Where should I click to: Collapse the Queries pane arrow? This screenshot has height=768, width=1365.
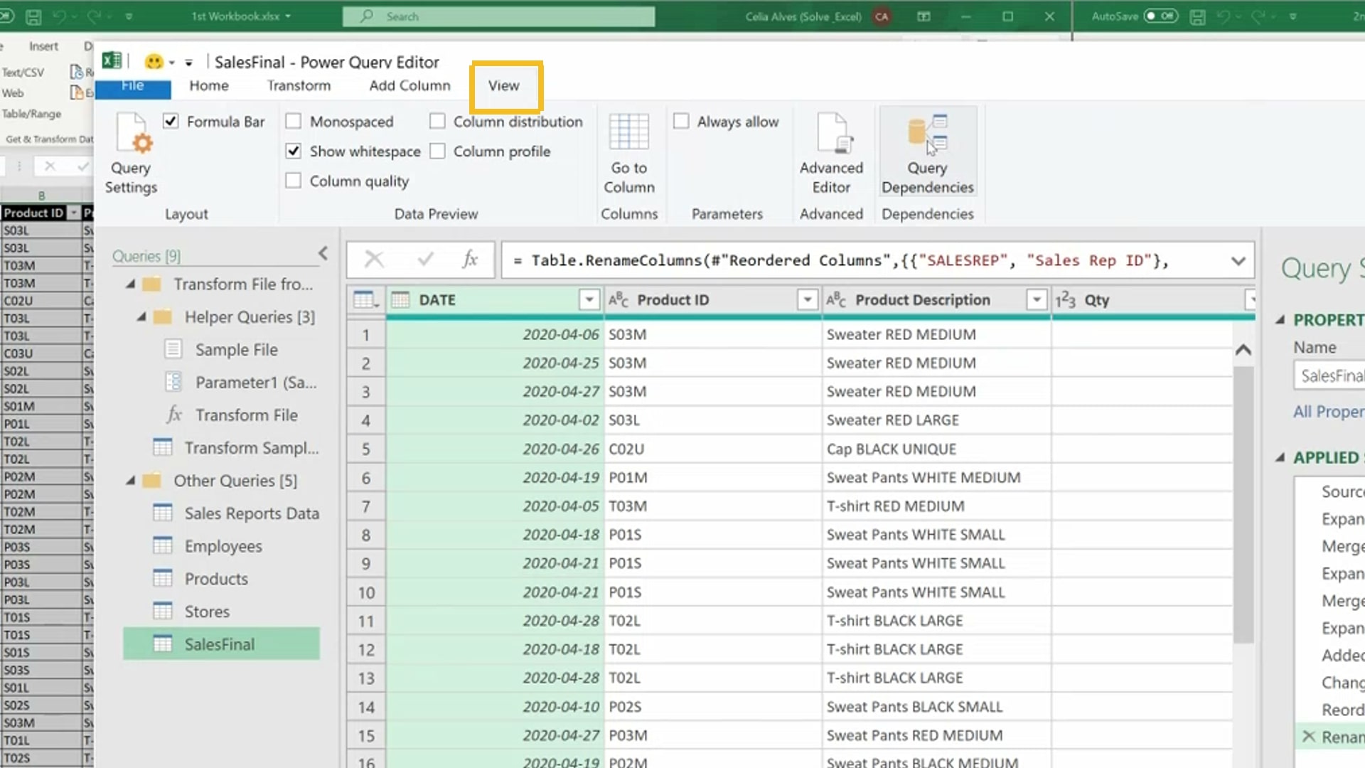pyautogui.click(x=323, y=253)
